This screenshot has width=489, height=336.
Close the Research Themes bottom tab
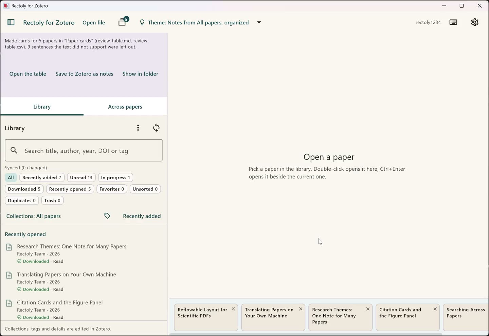(x=368, y=309)
